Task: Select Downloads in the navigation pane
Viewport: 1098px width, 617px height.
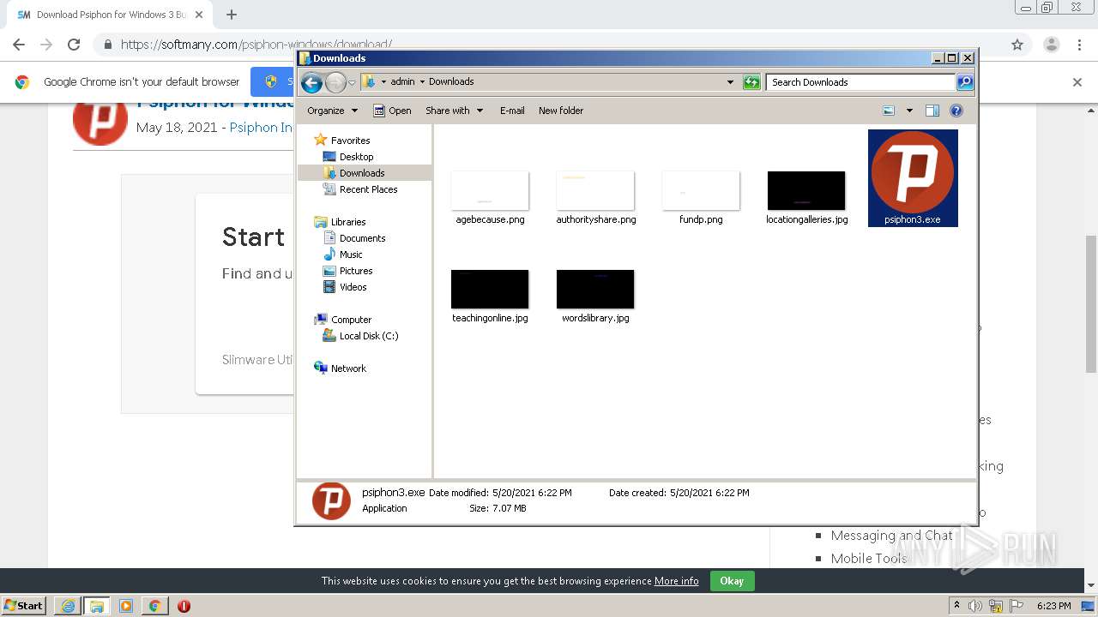Action: (x=361, y=173)
